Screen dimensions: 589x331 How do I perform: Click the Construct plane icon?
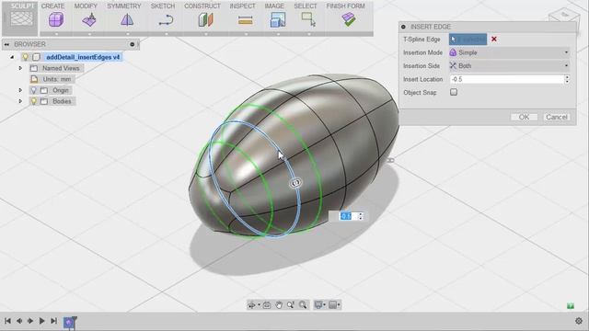205,20
